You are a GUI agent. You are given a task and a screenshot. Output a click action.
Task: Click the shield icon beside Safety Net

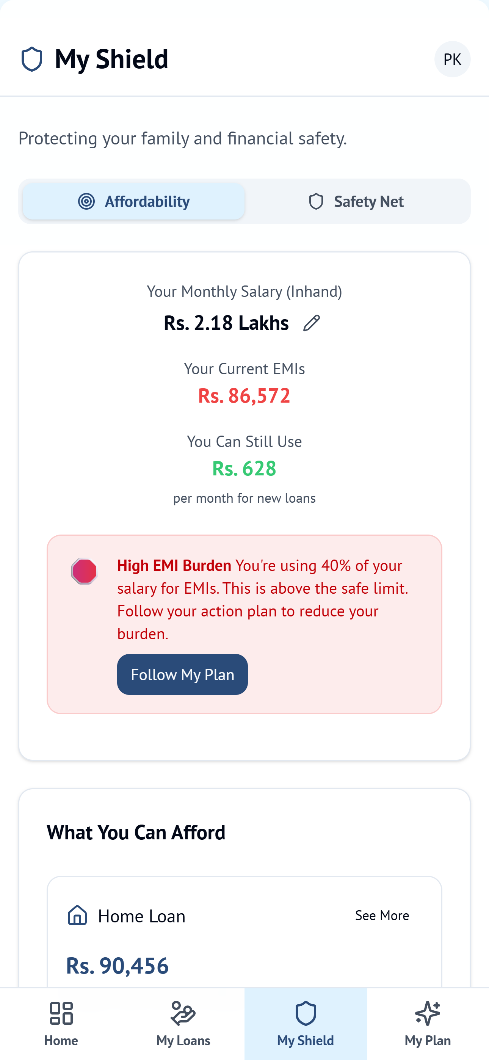coord(316,201)
